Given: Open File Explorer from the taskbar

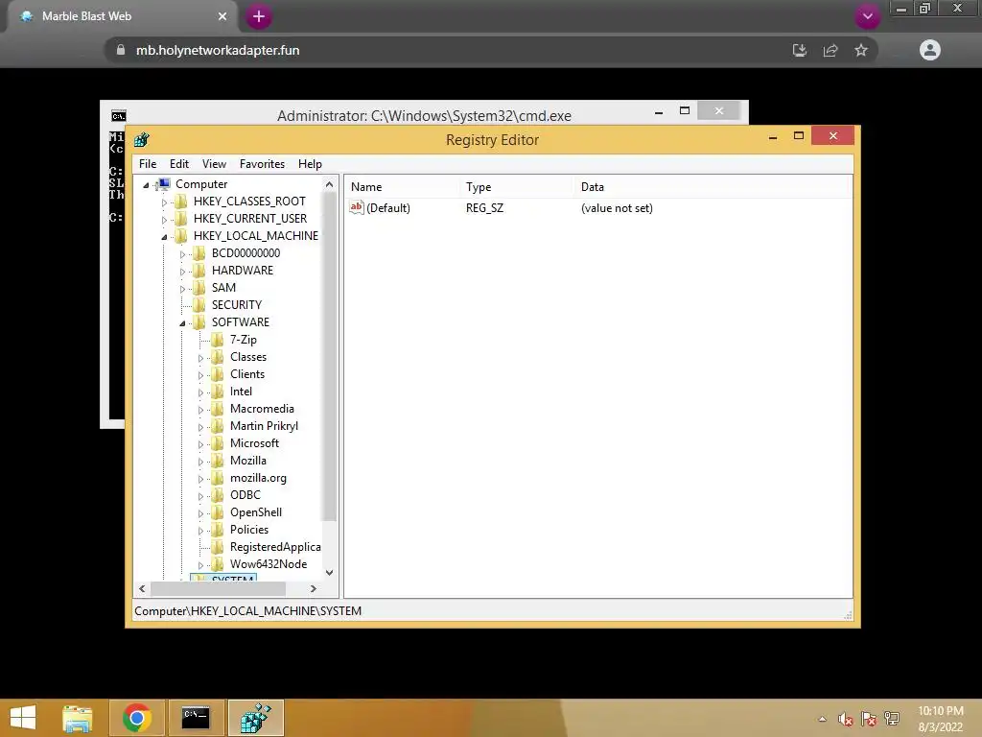Looking at the screenshot, I should click(78, 718).
